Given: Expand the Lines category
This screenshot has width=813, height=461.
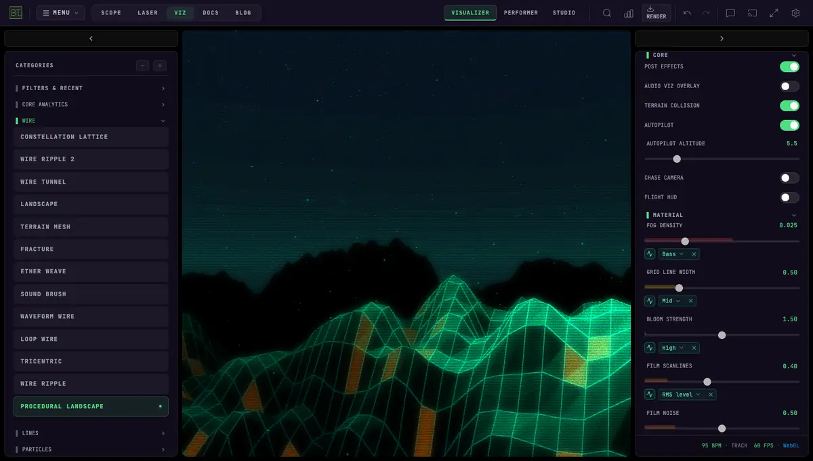Looking at the screenshot, I should click(91, 433).
